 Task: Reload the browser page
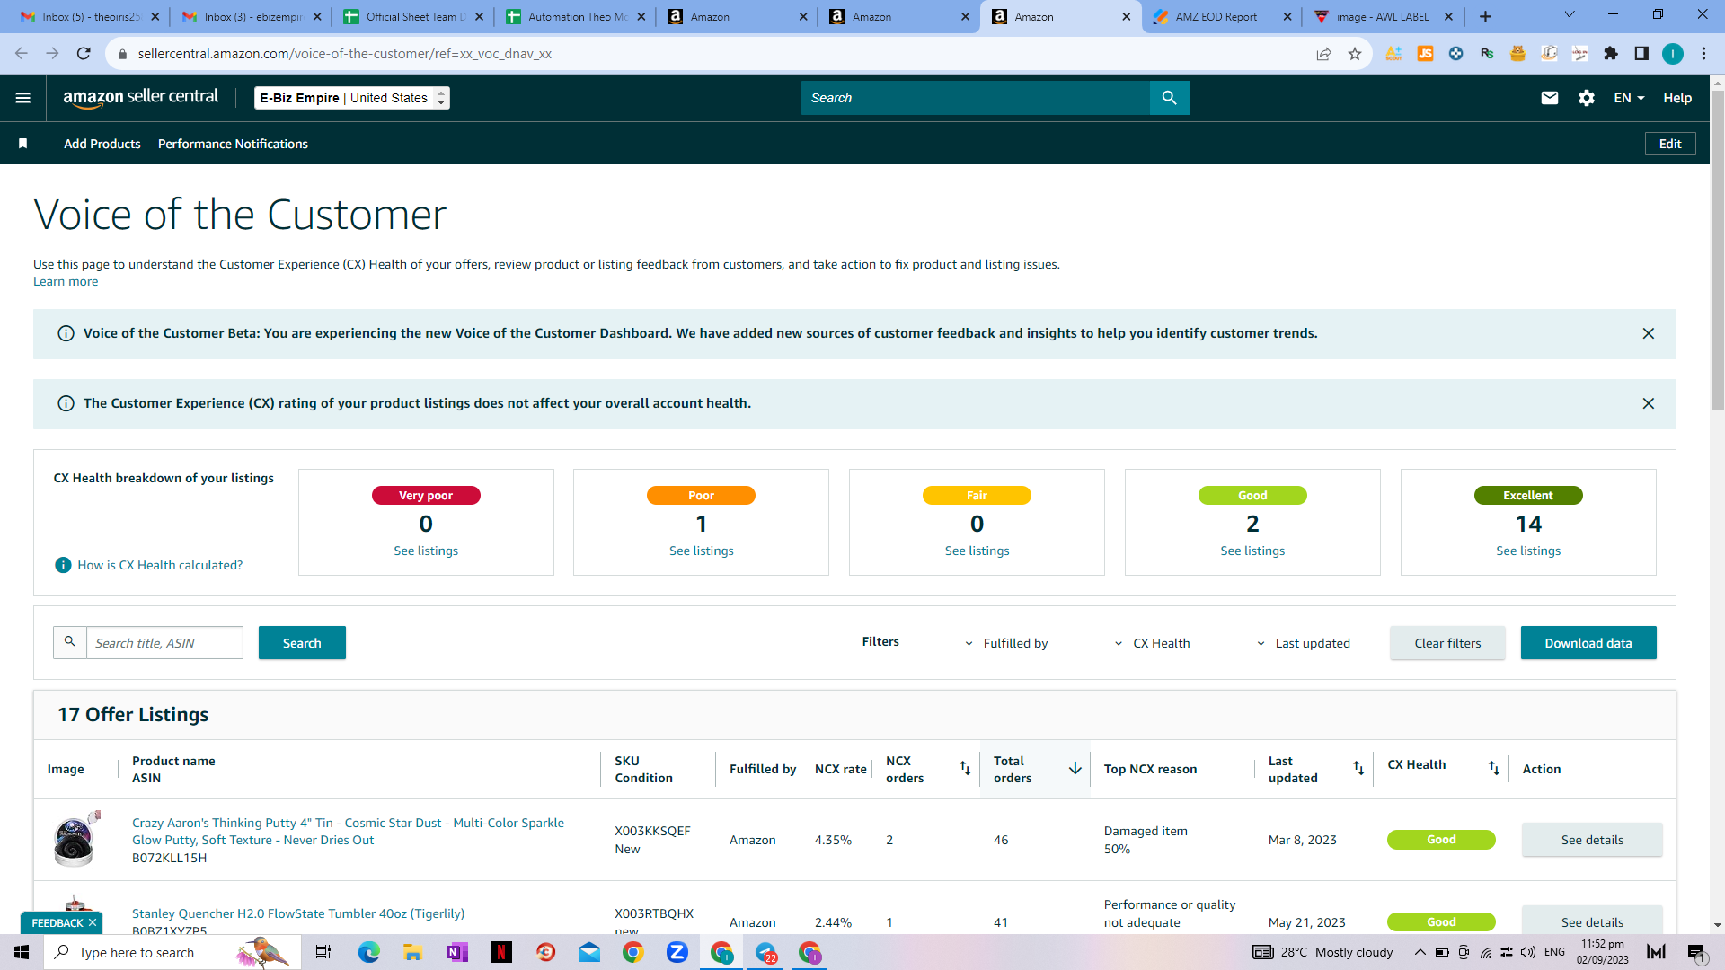84,54
